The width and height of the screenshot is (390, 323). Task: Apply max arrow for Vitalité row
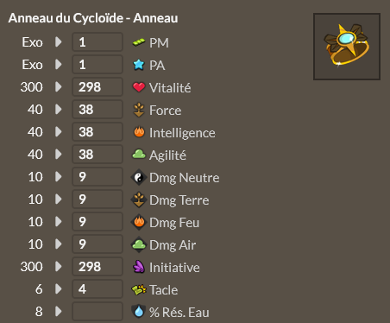pyautogui.click(x=59, y=86)
